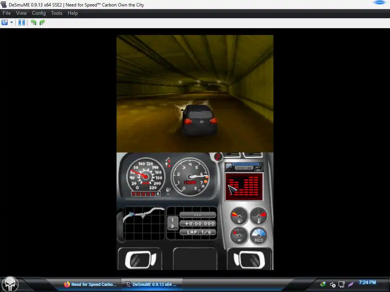This screenshot has height=292, width=390.
Task: Click the muted volume tray icon
Action: tap(332, 284)
